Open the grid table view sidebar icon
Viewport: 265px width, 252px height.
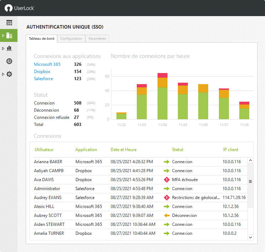tap(9, 23)
